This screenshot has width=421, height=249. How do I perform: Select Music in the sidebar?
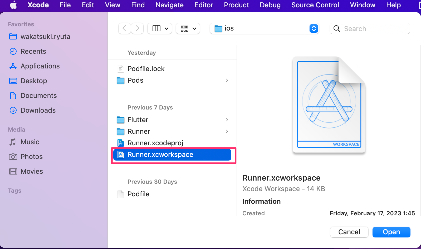[x=30, y=142]
